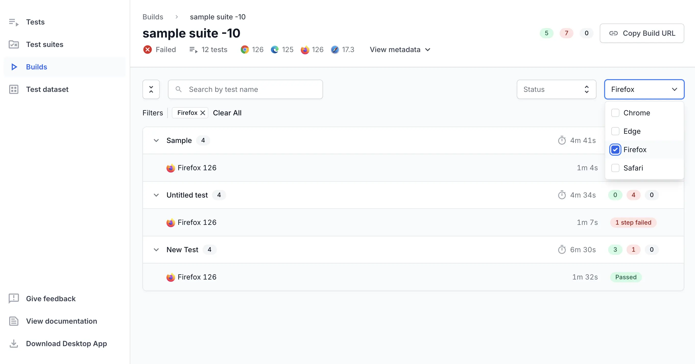Click the Edge 125 browser icon in the header
The width and height of the screenshot is (695, 364).
click(x=275, y=50)
